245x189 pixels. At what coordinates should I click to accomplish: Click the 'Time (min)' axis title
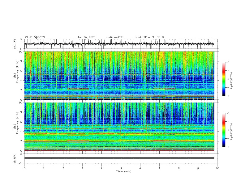pyautogui.click(x=124, y=171)
